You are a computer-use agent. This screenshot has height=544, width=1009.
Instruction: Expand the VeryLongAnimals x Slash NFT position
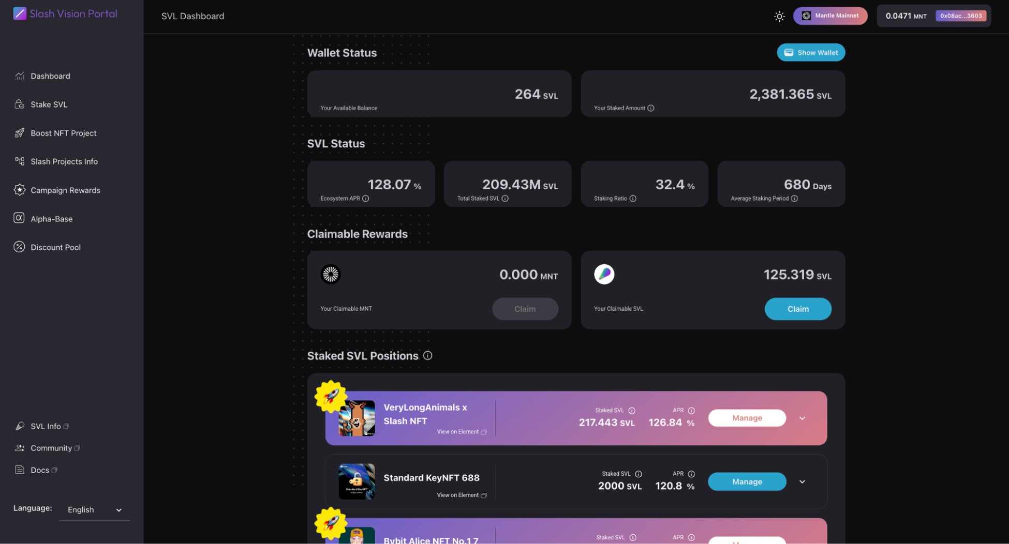pos(802,418)
